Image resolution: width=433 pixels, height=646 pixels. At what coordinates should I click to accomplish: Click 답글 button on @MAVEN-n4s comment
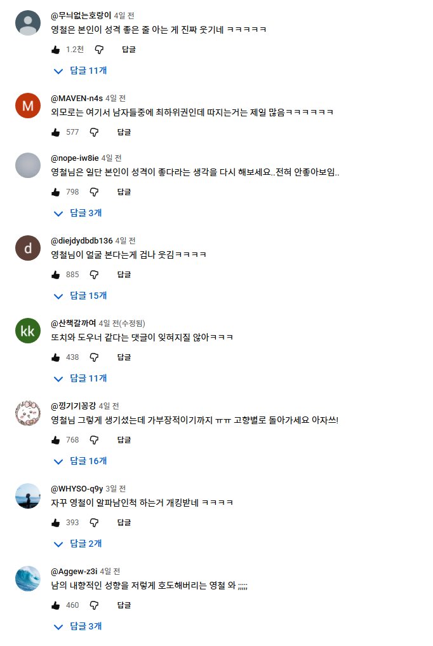click(x=124, y=132)
